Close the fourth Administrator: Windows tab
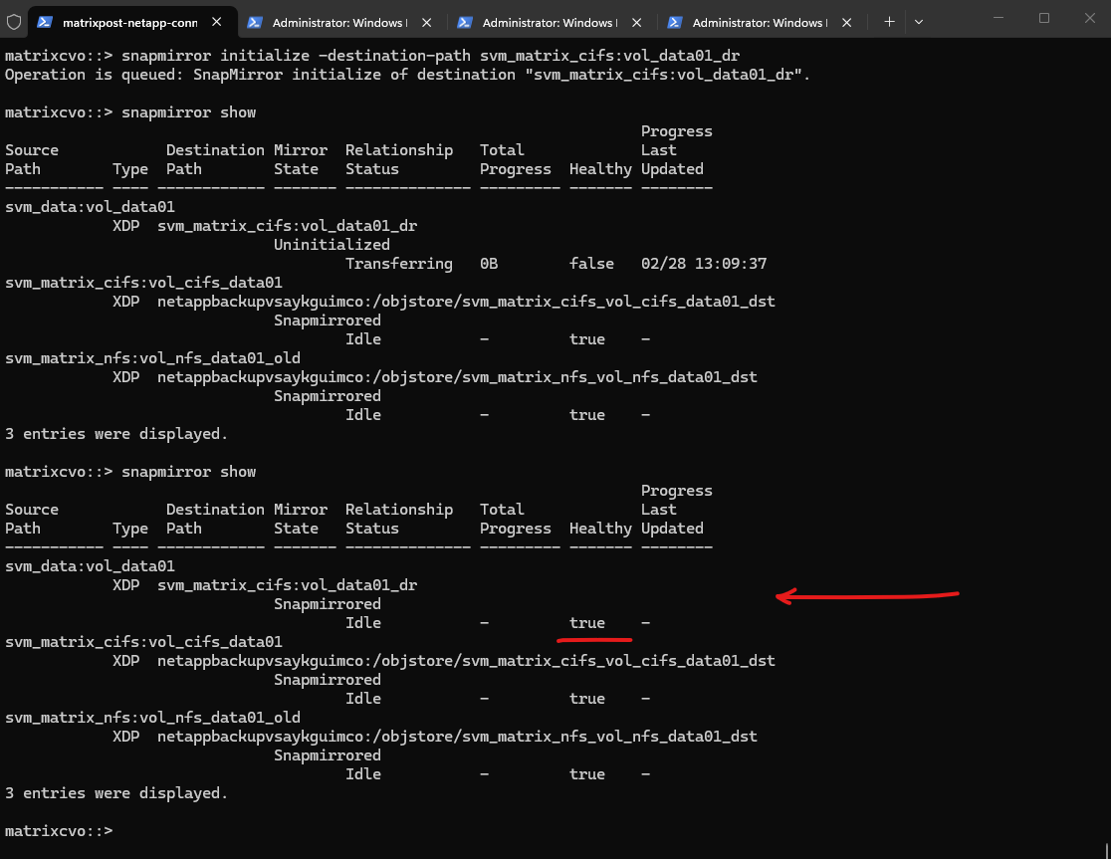Viewport: 1111px width, 859px height. coord(845,22)
